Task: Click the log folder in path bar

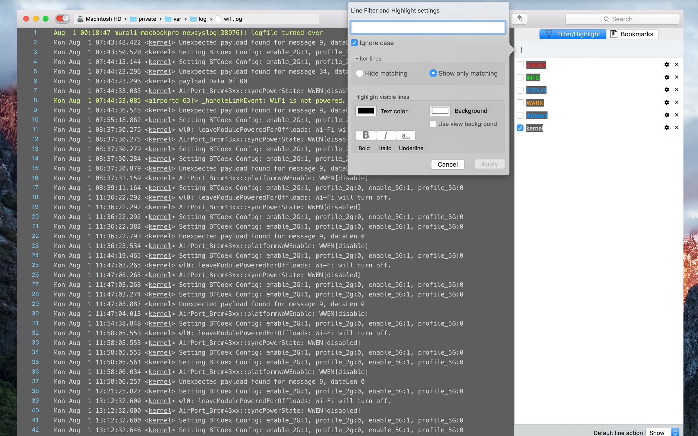Action: click(x=198, y=19)
